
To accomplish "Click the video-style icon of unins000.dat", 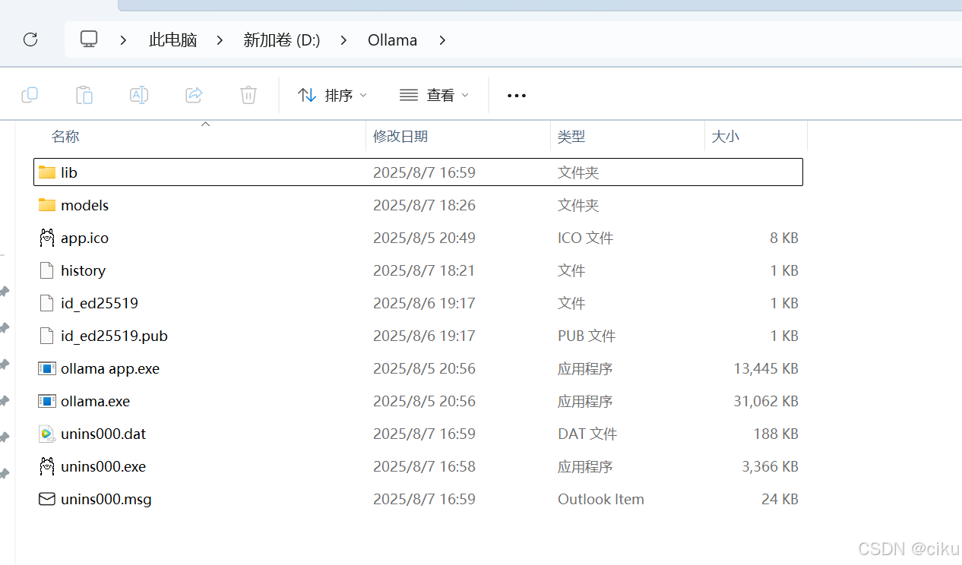I will [47, 434].
